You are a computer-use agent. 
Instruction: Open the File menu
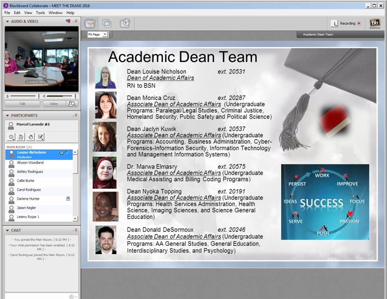pos(7,13)
